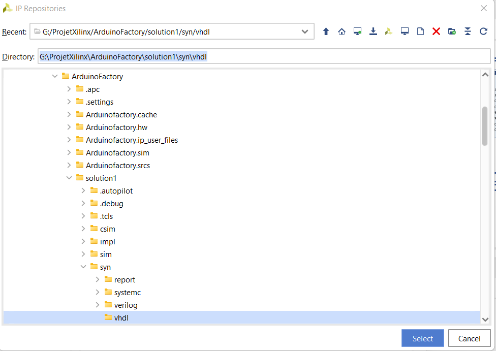Click the Vivado logo directory shortcut icon
This screenshot has height=351, width=496.
pyautogui.click(x=389, y=31)
